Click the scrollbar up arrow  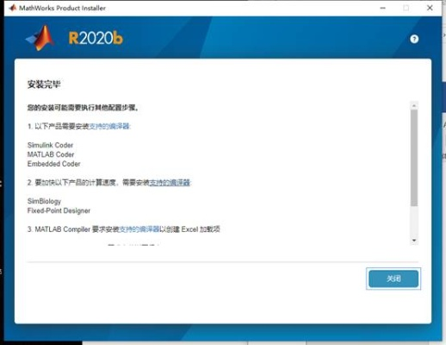coord(414,105)
